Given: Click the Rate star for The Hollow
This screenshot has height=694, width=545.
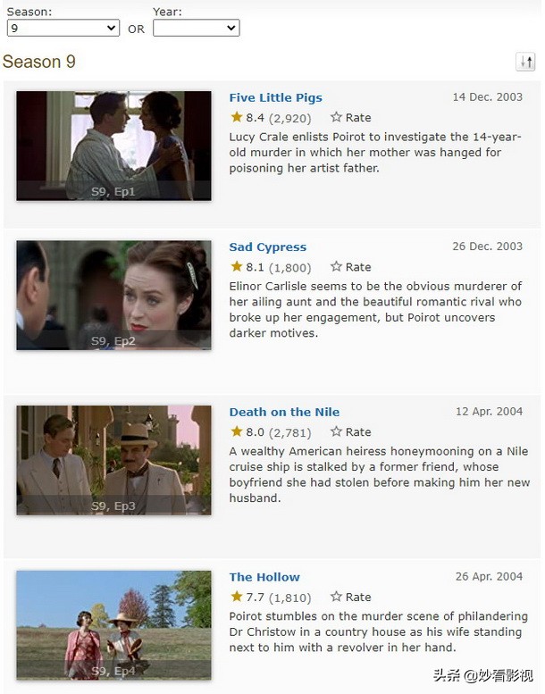Looking at the screenshot, I should [336, 597].
